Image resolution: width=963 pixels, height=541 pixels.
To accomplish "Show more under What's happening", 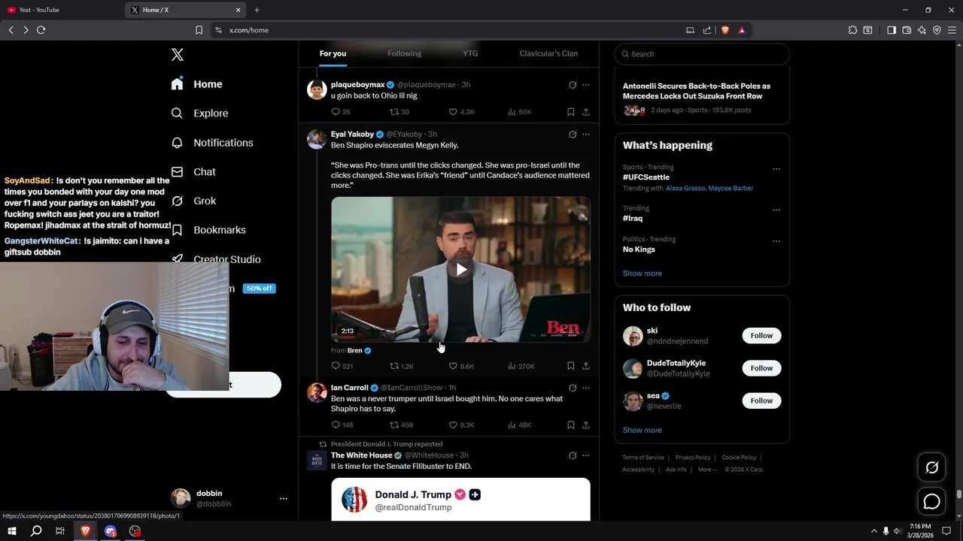I will 642,274.
